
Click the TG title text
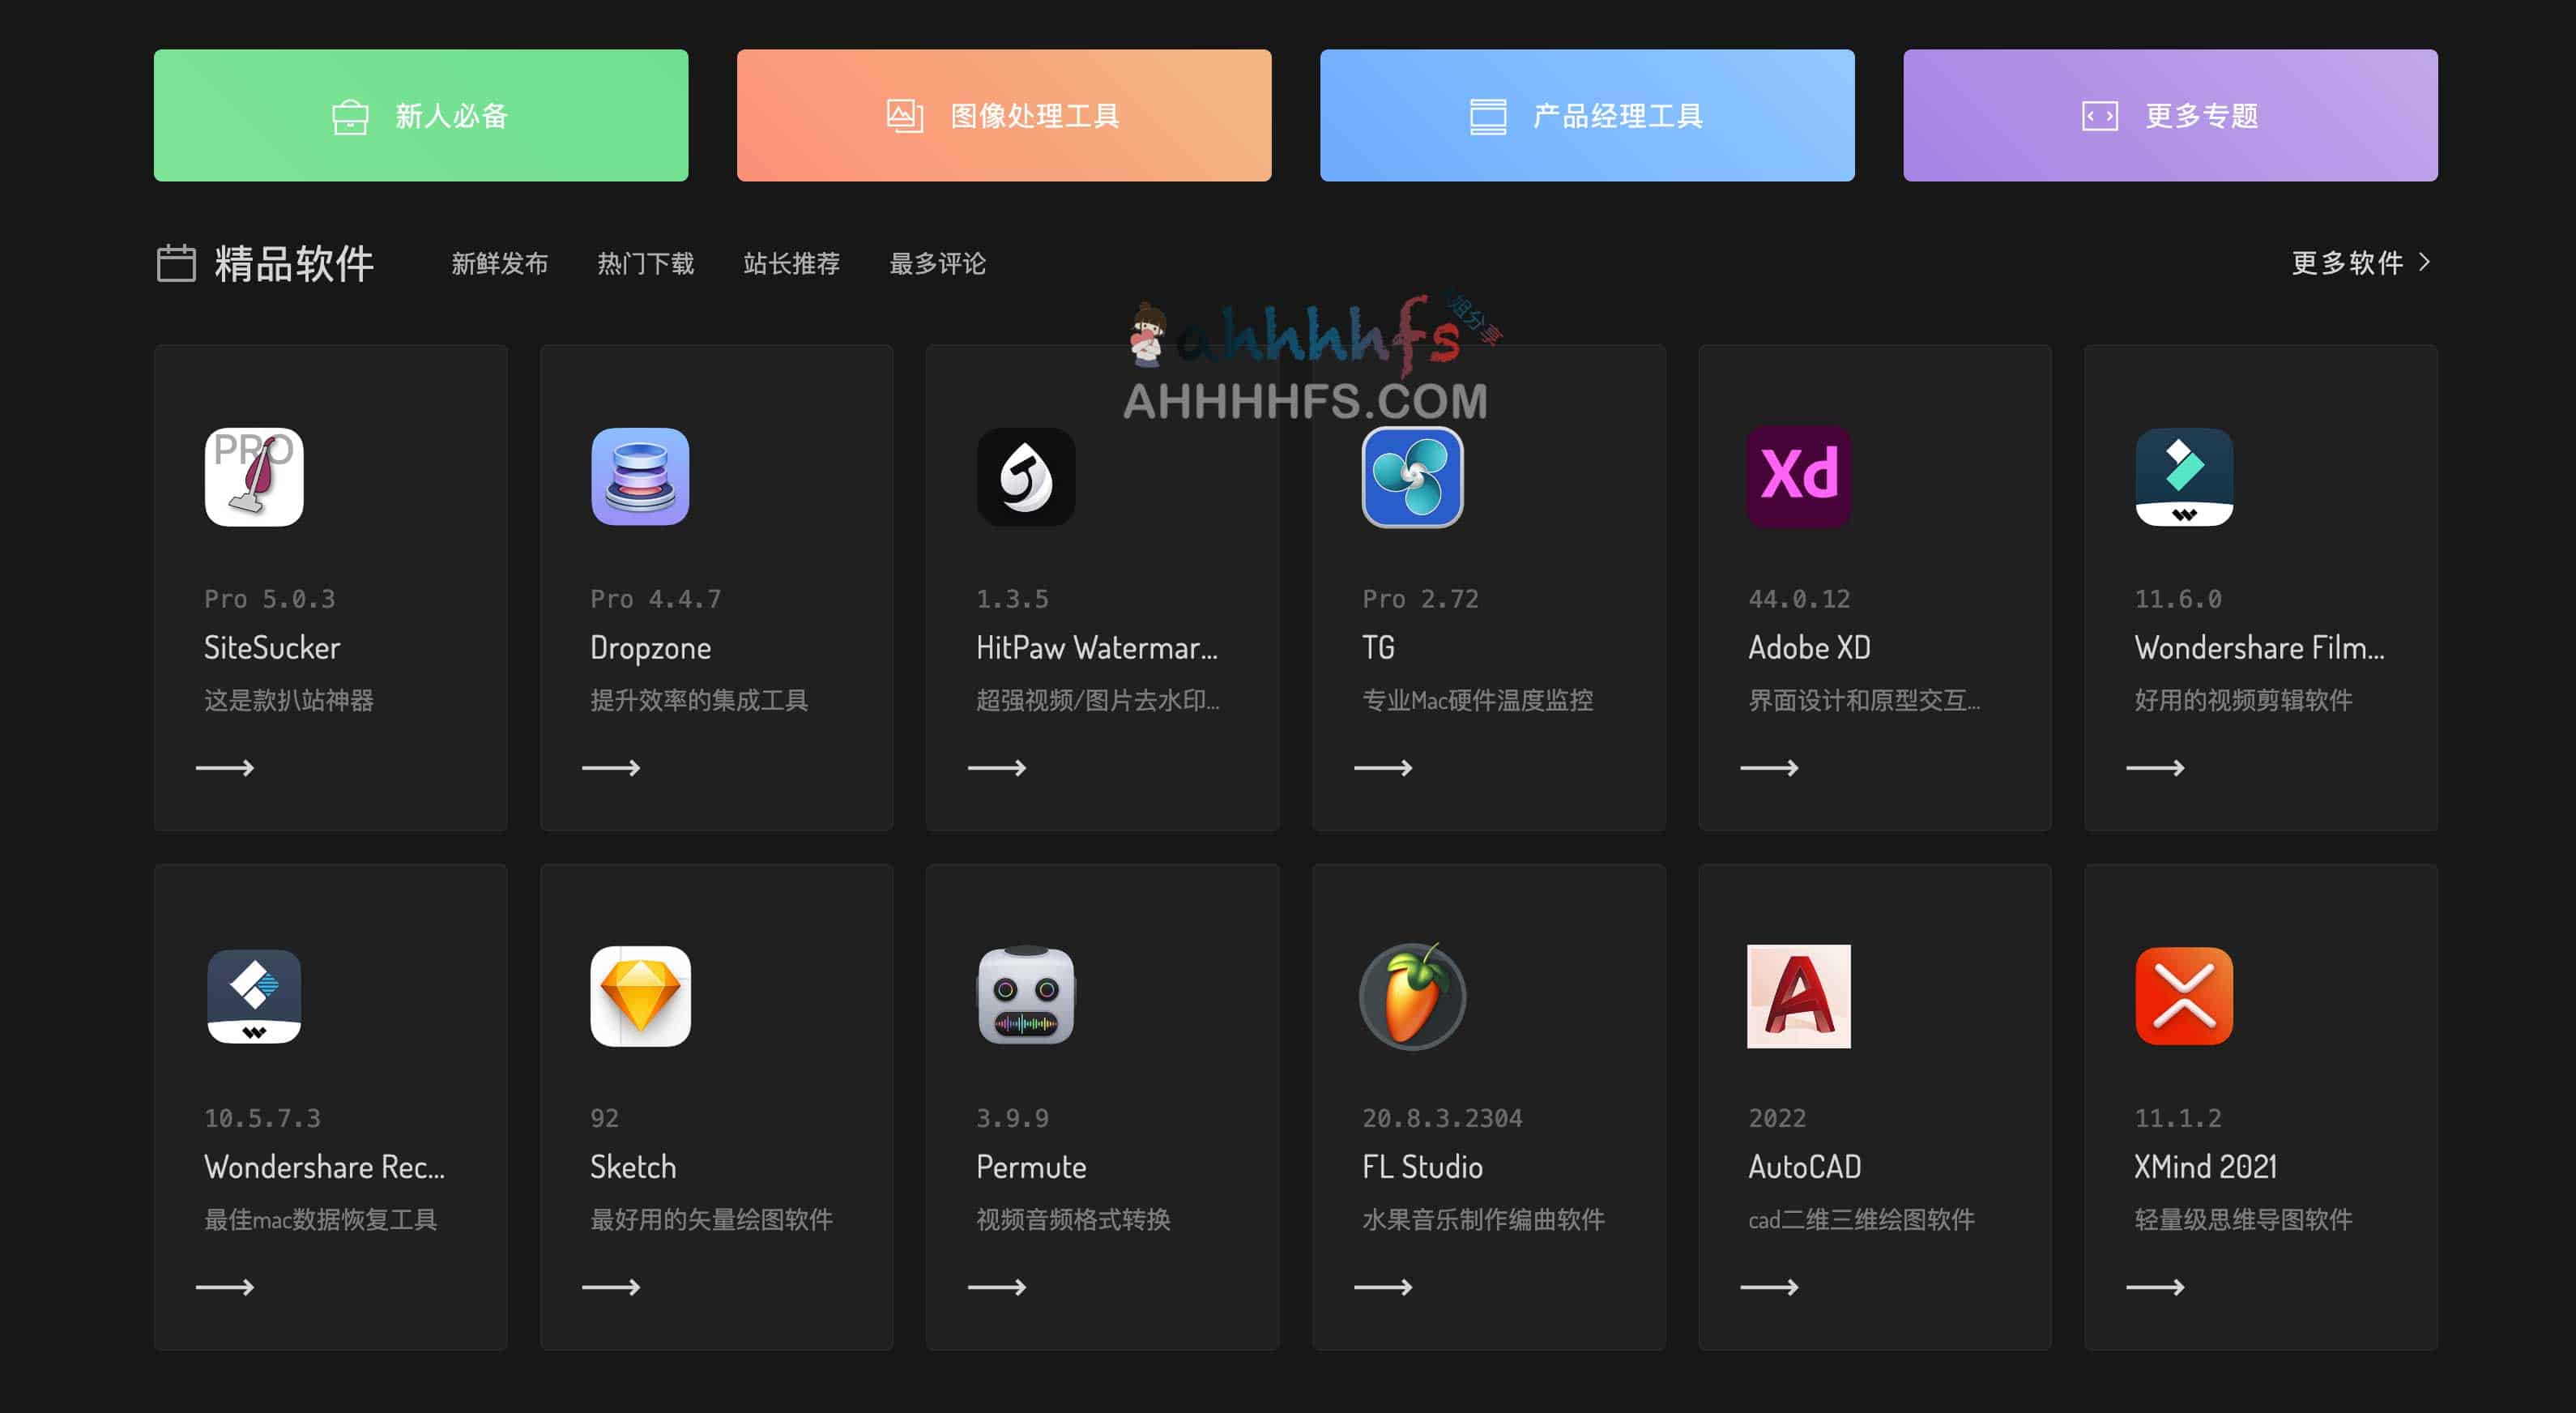point(1378,648)
